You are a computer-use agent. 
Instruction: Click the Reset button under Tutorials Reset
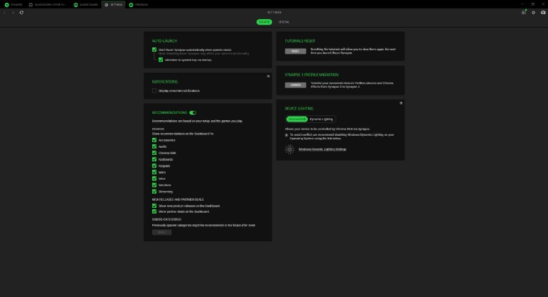click(x=295, y=52)
